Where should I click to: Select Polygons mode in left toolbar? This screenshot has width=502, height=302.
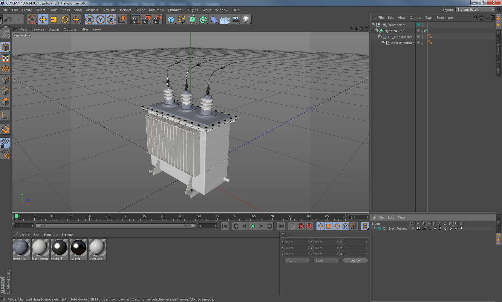click(x=5, y=102)
